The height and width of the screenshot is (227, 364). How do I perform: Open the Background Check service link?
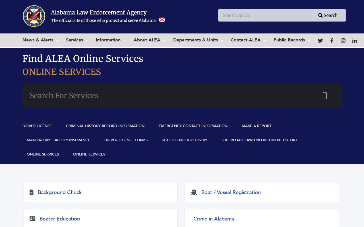pyautogui.click(x=60, y=192)
